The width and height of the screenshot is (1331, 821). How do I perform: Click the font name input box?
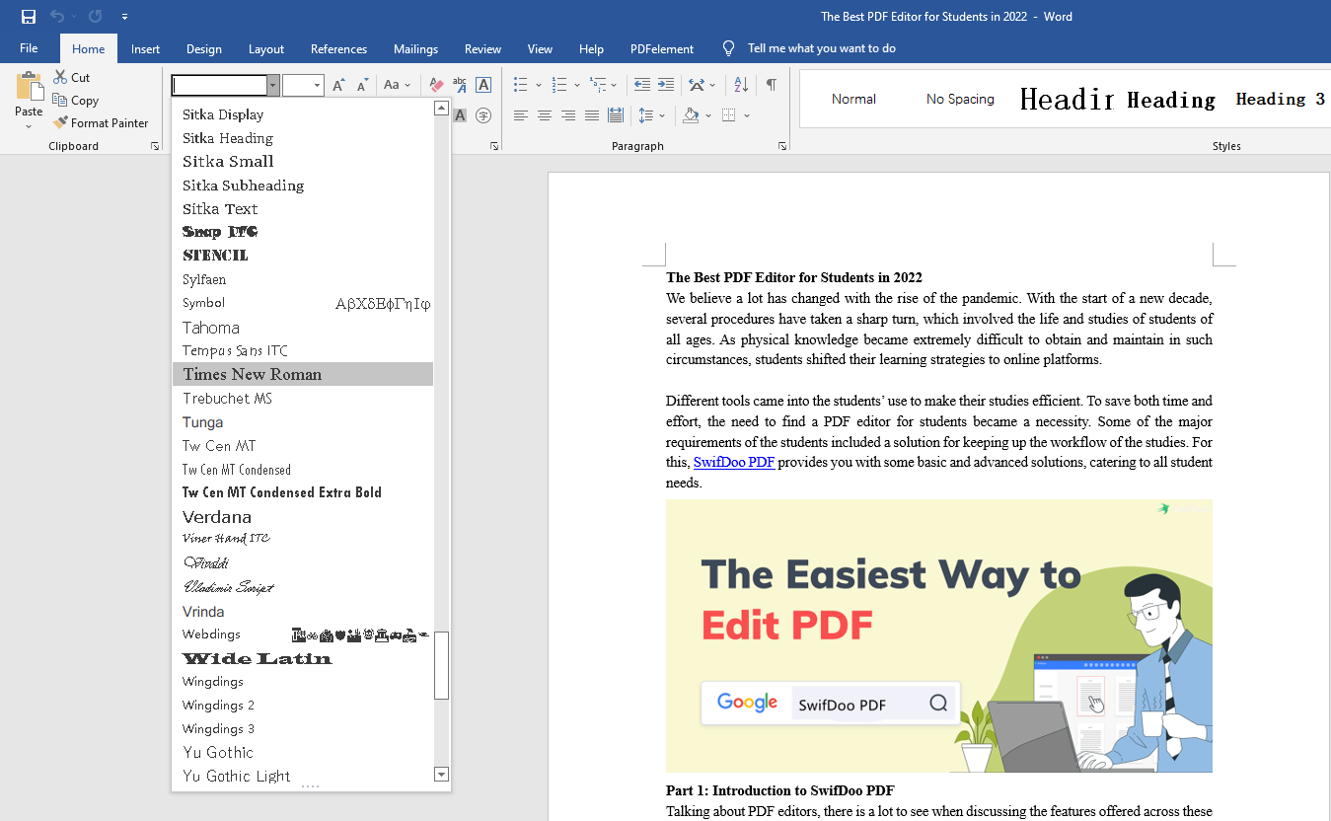[219, 86]
